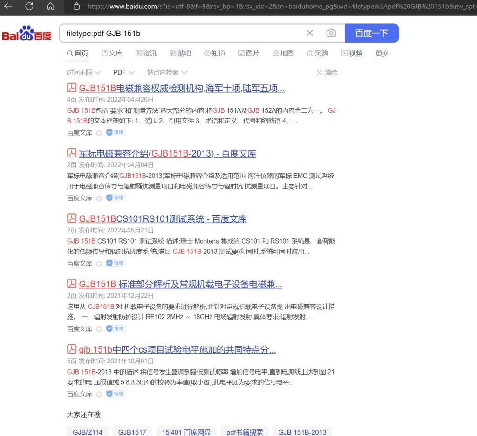Click PDF icon beside GJB151B电磁兼容权威检测机构 result
Viewport: 477px width, 436px height.
tap(71, 88)
